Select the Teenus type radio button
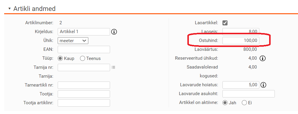The height and width of the screenshot is (114, 298). point(82,58)
